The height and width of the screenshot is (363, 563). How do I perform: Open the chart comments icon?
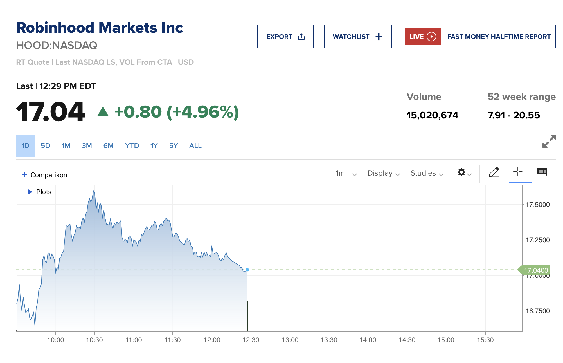coord(542,172)
